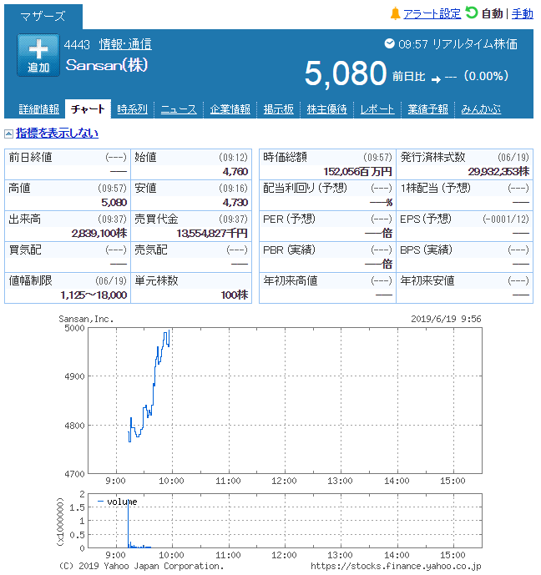The width and height of the screenshot is (541, 575).
Task: Click the 年初来安値 label
Action: [427, 280]
